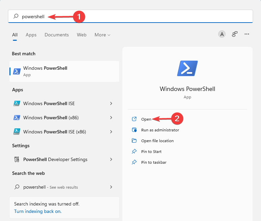Screen dimensions: 261x221
Task: Click large PowerShell logo in preview pane
Action: point(187,68)
